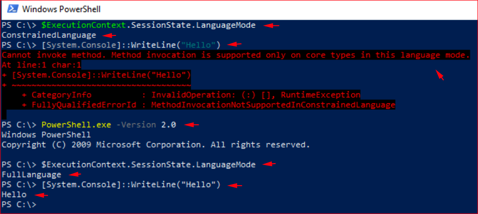Click the red arrow next to FullLanguage

pos(74,175)
